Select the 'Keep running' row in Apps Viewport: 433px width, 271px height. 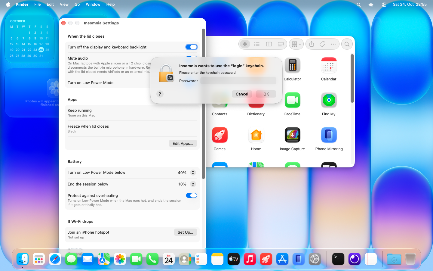pyautogui.click(x=132, y=113)
